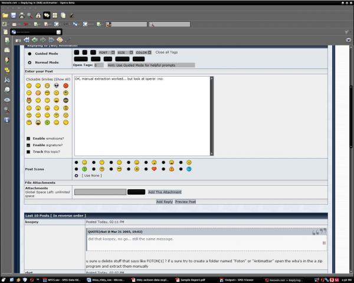
Task: Click the search field with magnifier
Action: (169, 24)
